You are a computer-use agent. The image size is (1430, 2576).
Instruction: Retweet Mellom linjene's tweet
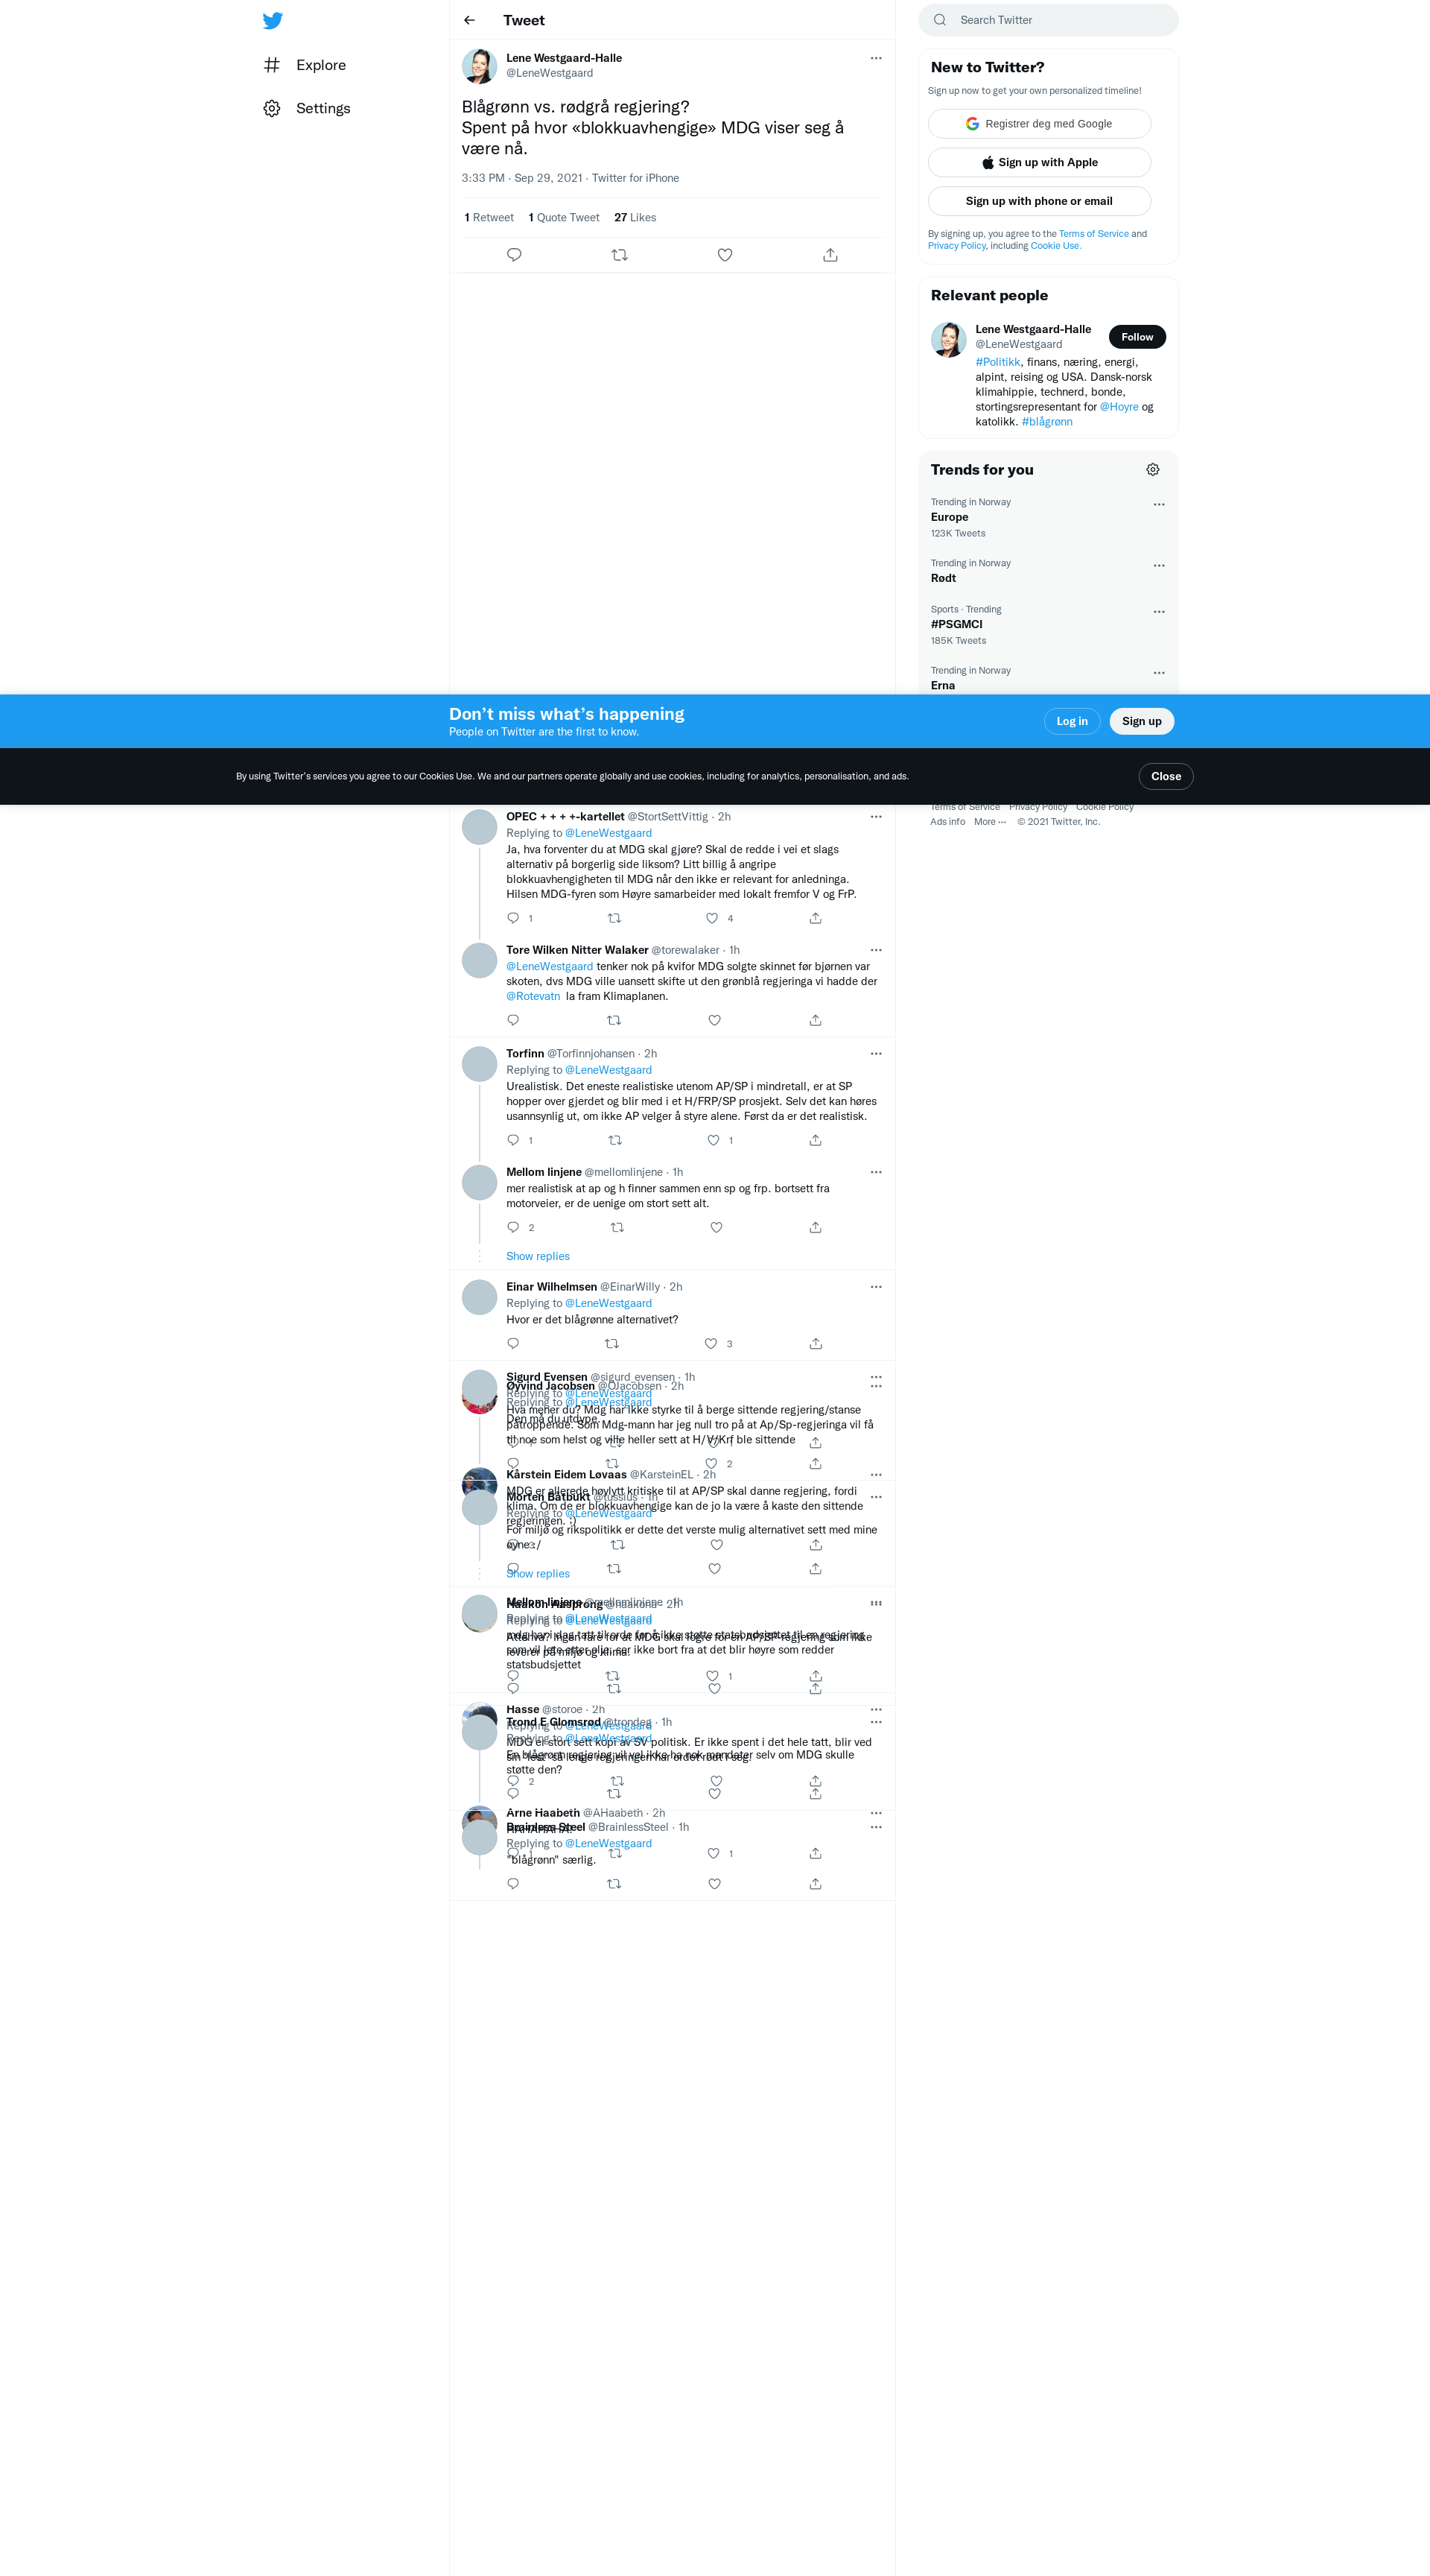coord(617,1227)
